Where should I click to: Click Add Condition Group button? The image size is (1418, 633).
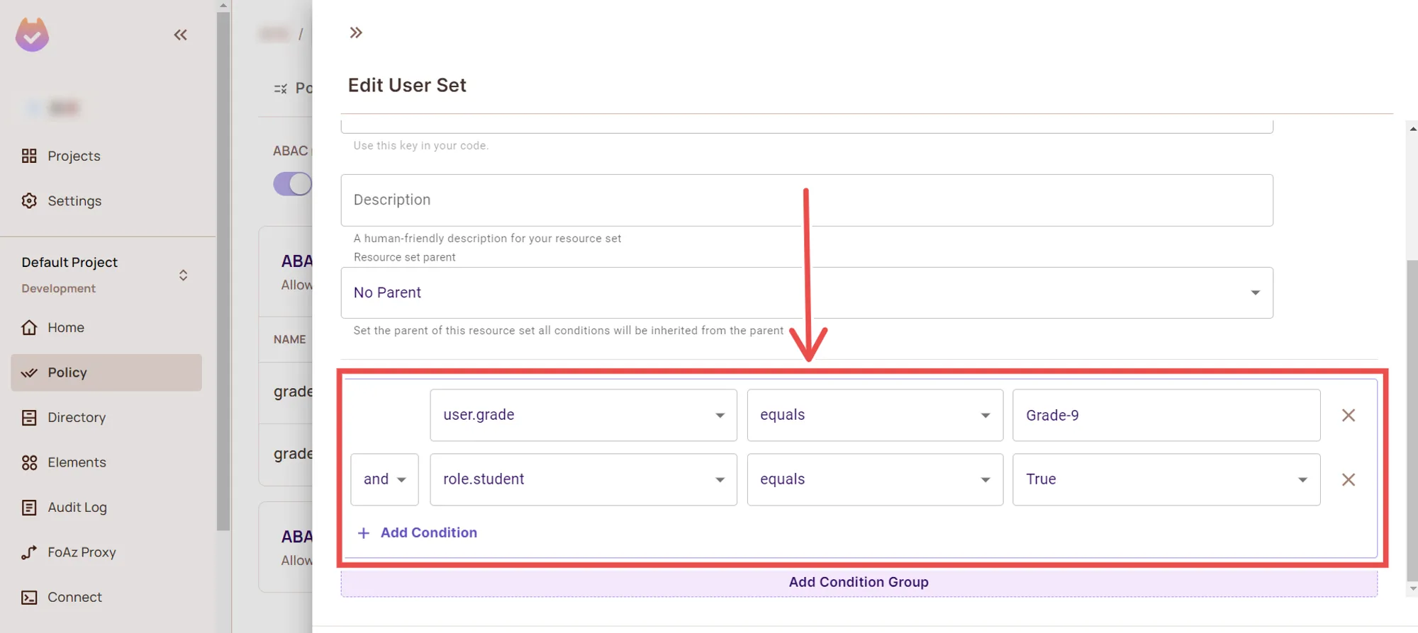858,582
